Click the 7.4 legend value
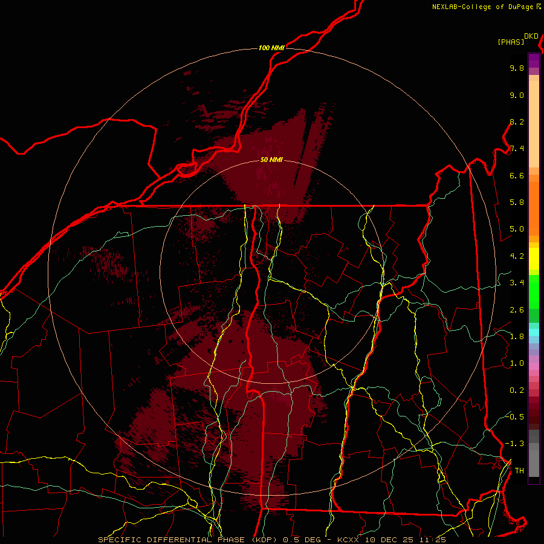The image size is (544, 544). pyautogui.click(x=517, y=149)
